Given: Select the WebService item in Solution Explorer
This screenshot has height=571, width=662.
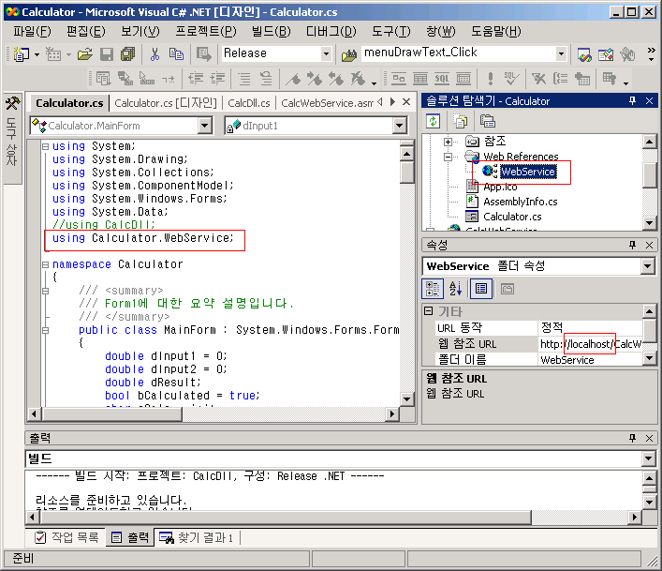Looking at the screenshot, I should pos(528,172).
